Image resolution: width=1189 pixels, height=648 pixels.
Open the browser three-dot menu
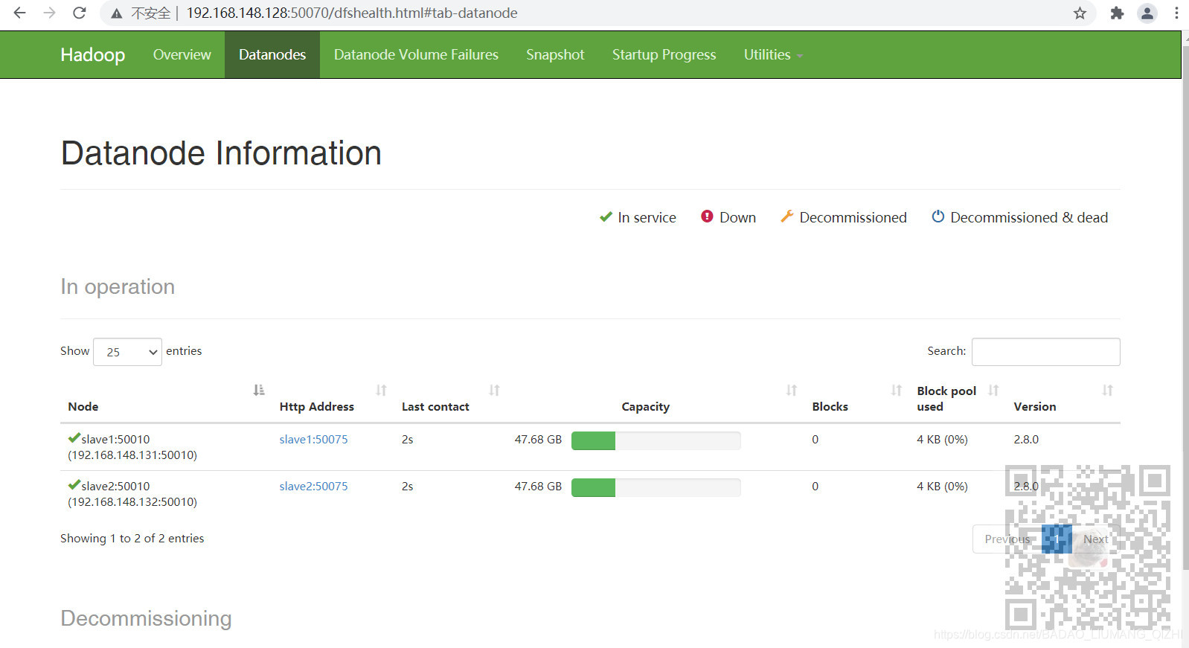[x=1176, y=13]
